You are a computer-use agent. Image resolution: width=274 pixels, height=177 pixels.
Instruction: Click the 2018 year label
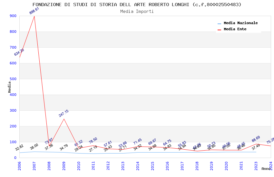(197, 166)
